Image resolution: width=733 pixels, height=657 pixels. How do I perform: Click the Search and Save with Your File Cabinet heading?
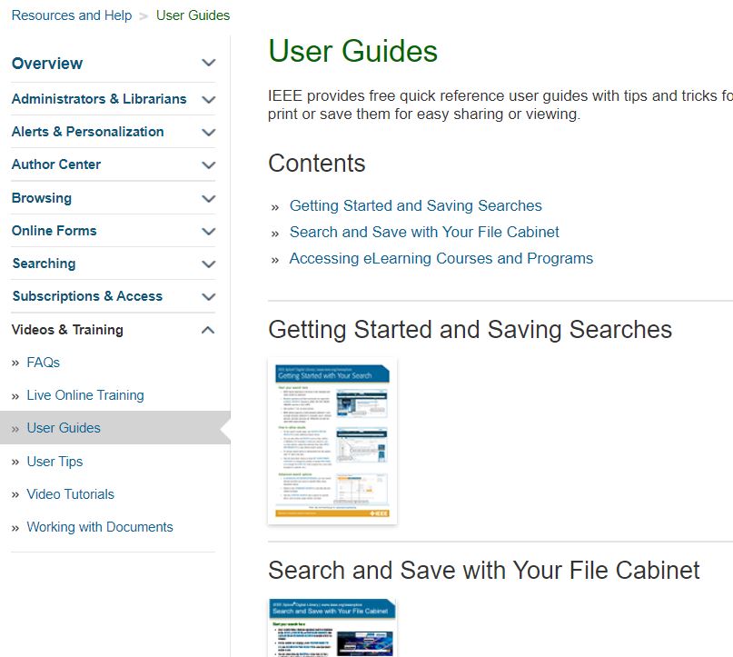pos(484,571)
